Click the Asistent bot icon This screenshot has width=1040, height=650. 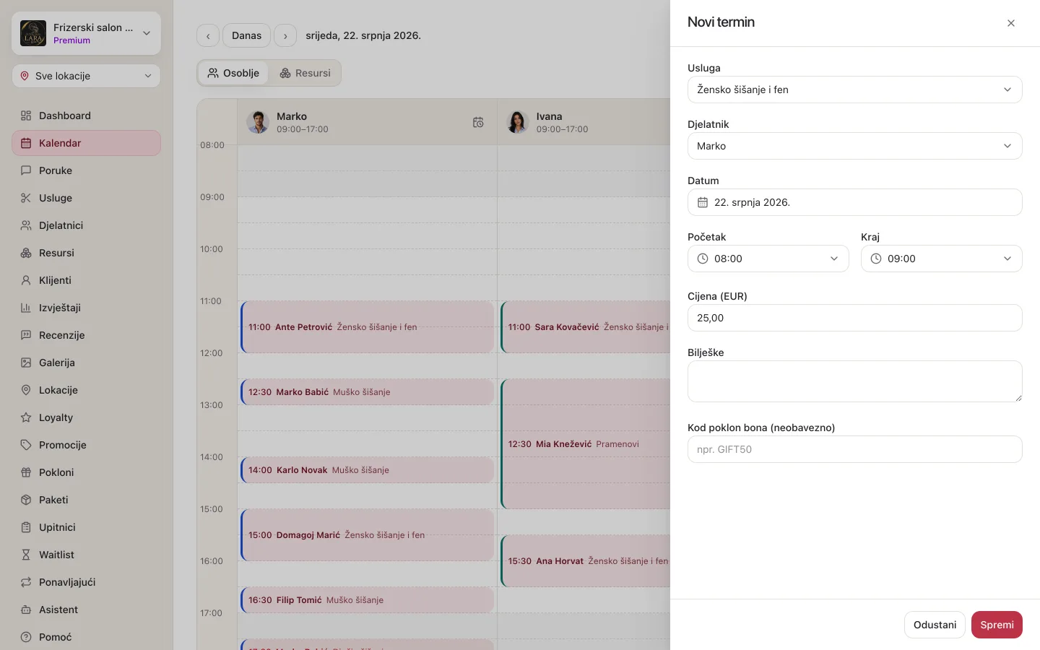click(26, 610)
